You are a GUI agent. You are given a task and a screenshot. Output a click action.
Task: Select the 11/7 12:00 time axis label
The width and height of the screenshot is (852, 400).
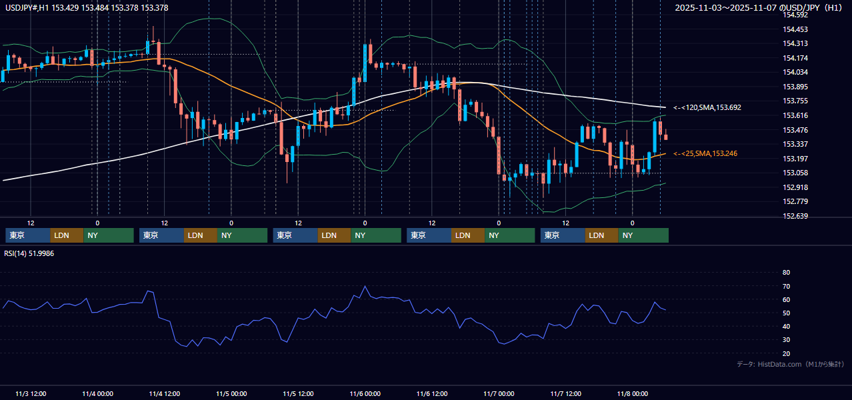(x=565, y=394)
